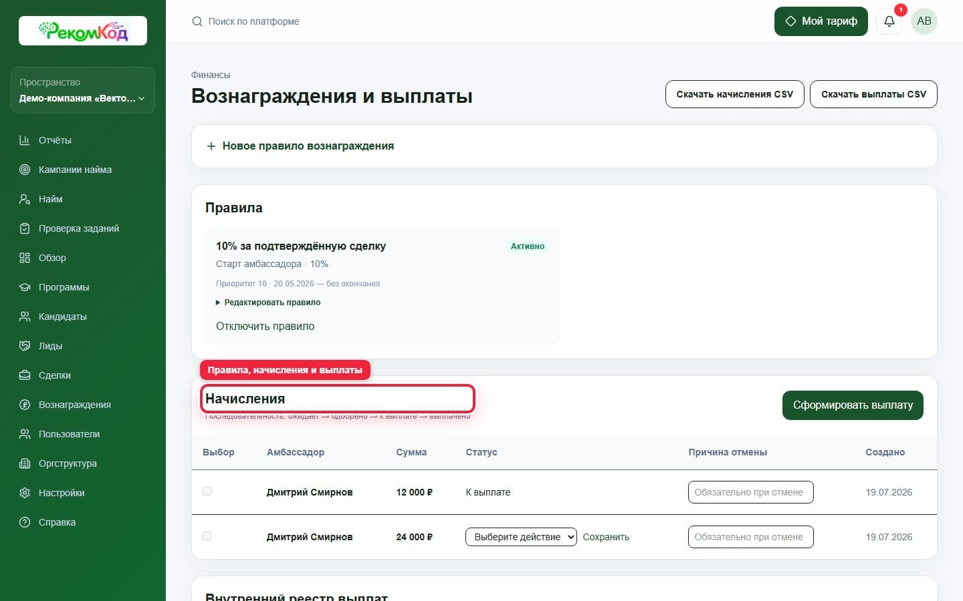Open notifications bell icon

coord(889,21)
